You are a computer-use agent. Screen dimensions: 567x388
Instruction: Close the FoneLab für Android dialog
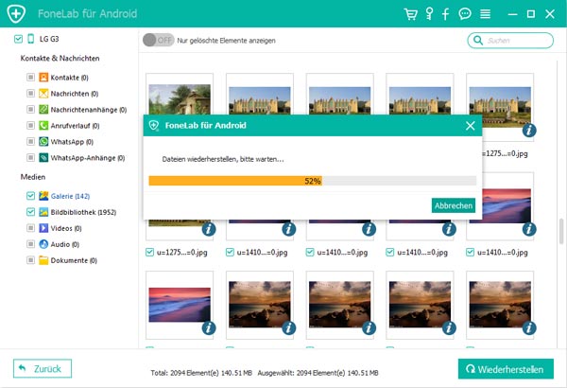(x=470, y=125)
